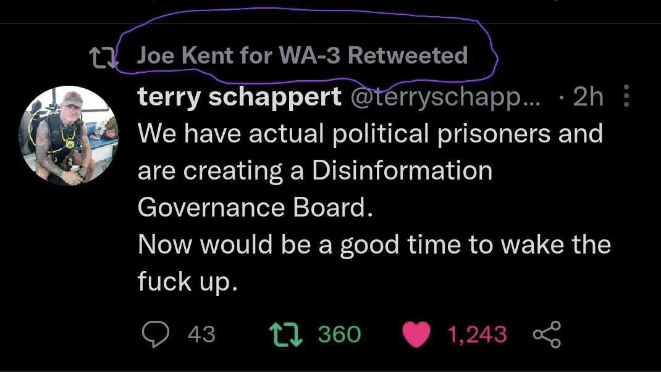Open the "2h" timestamp link
661x372 pixels.
click(587, 96)
